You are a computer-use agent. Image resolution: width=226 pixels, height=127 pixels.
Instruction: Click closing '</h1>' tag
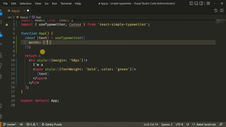(x=34, y=83)
